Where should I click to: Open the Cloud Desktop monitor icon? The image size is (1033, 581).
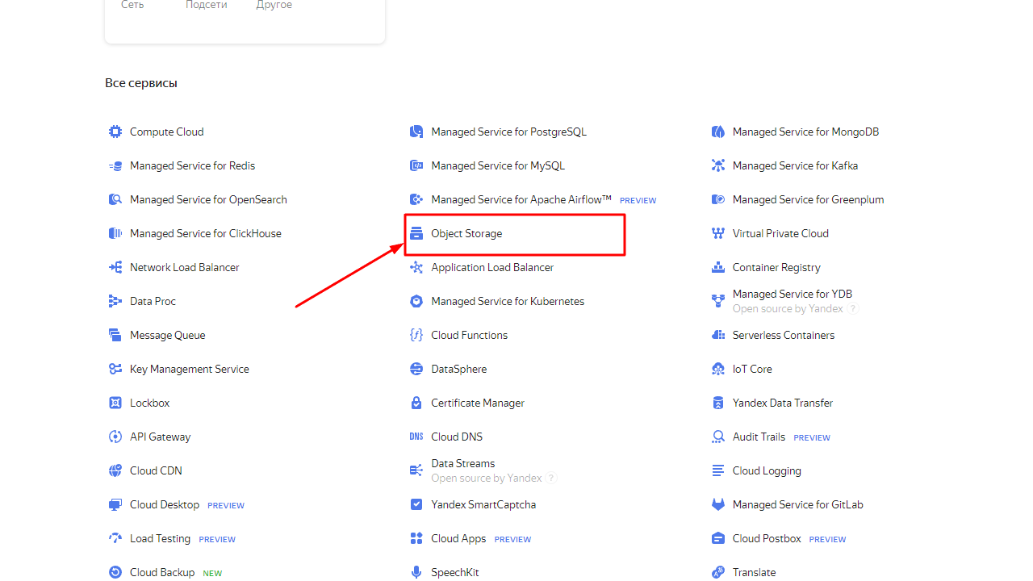click(115, 504)
